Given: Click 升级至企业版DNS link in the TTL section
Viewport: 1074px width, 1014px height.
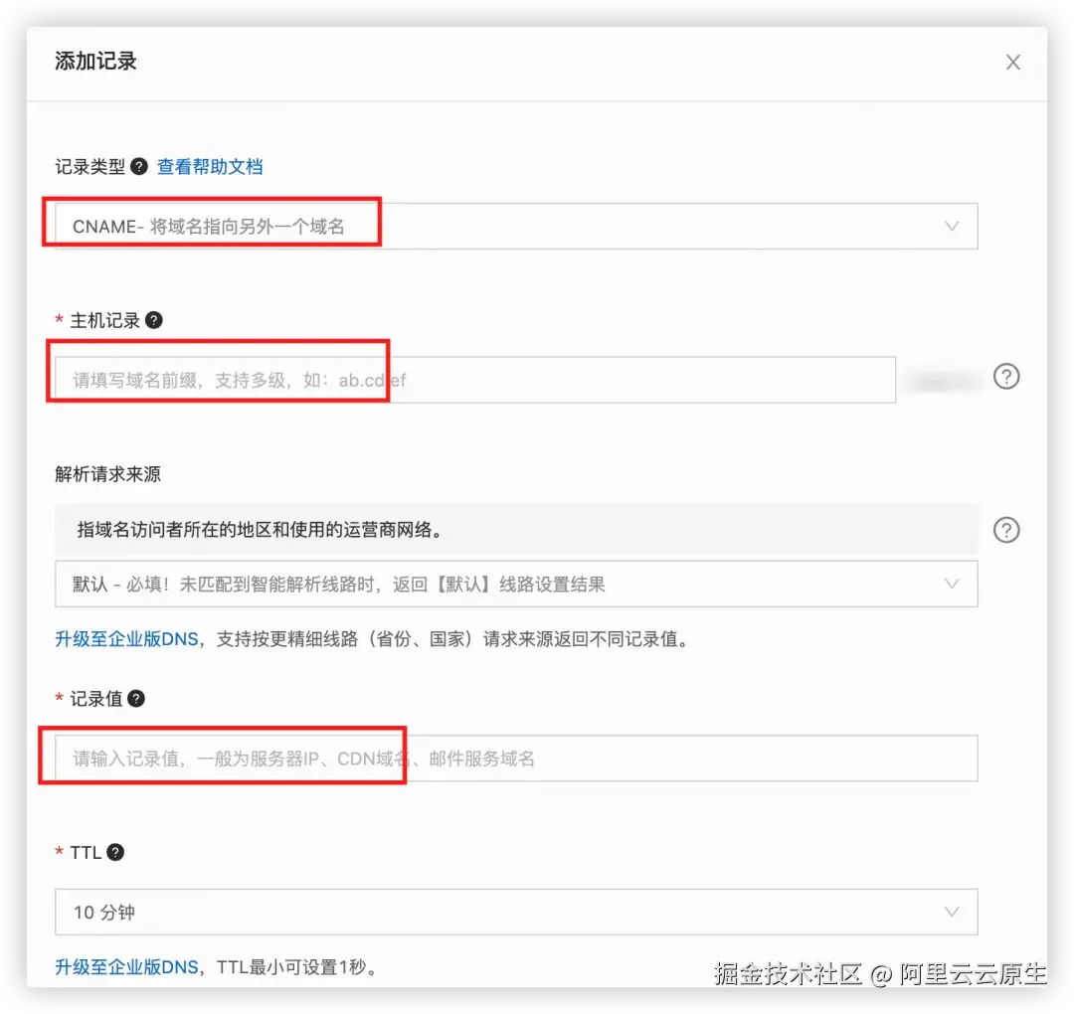Looking at the screenshot, I should pos(125,965).
